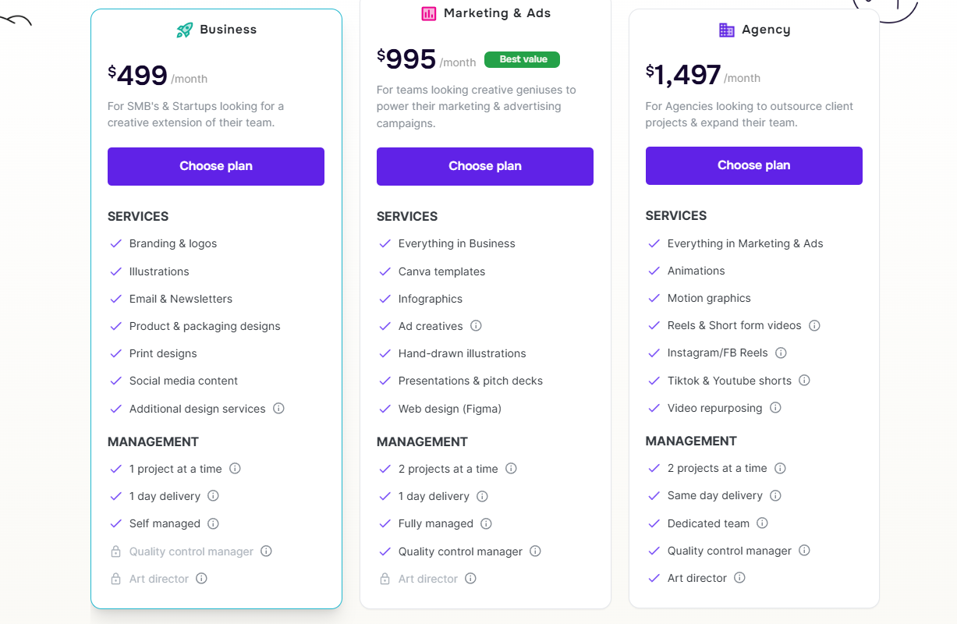Choose the Marketing & Ads plan
Screen dimensions: 957x624
[x=485, y=166]
